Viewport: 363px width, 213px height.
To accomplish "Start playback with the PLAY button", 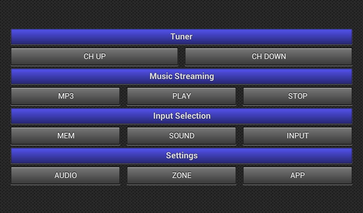I will 181,96.
